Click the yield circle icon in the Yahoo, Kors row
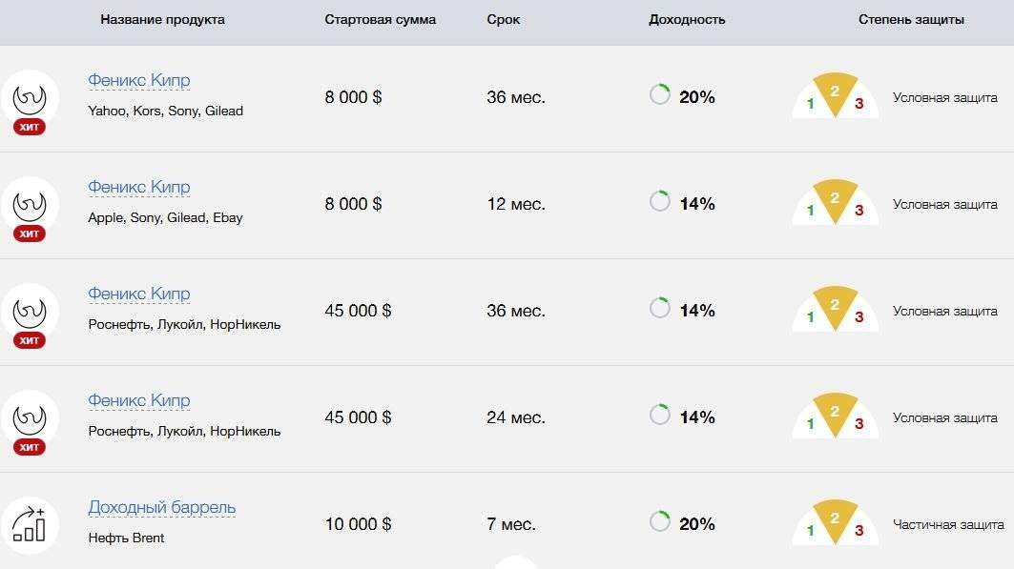 [x=659, y=94]
